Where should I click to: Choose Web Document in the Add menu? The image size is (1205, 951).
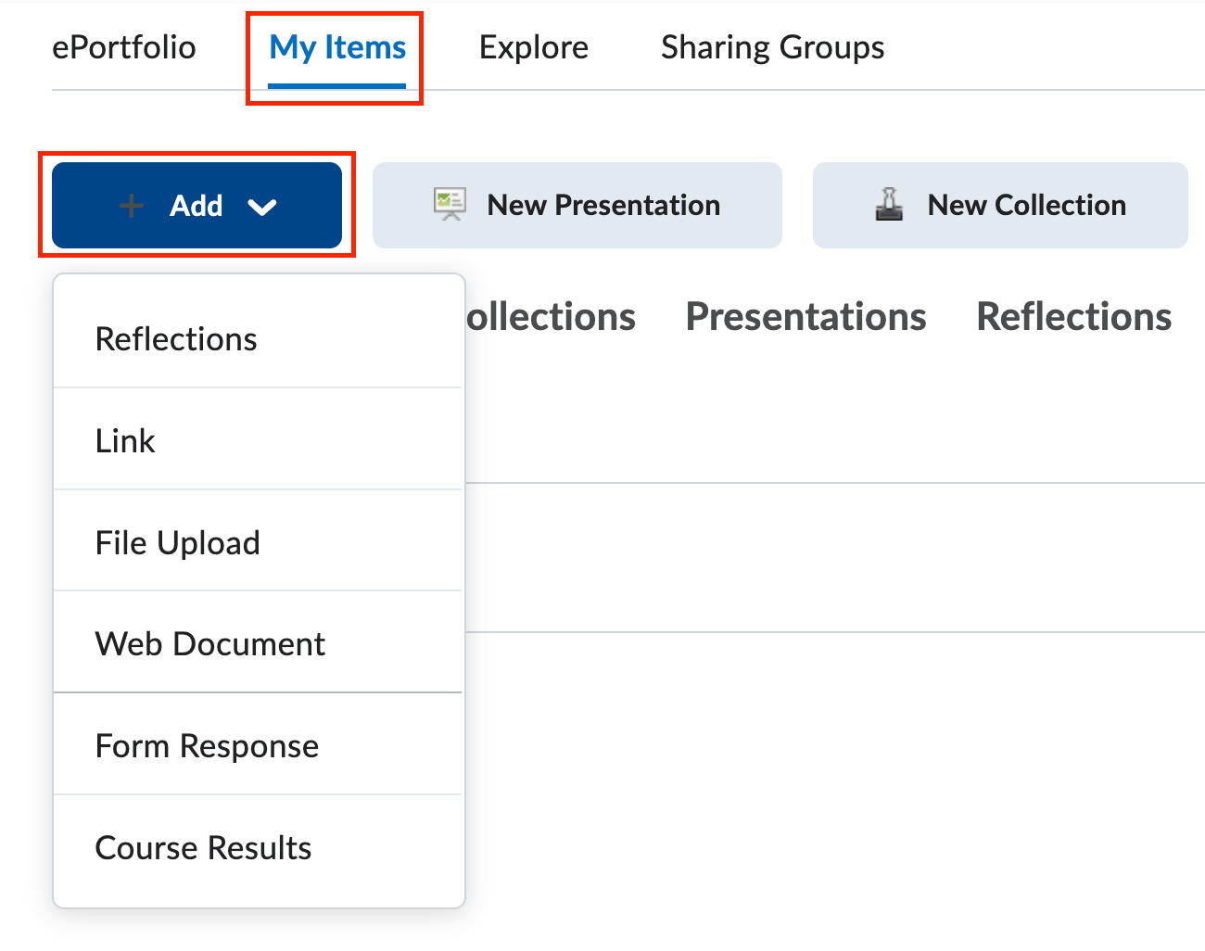click(209, 643)
